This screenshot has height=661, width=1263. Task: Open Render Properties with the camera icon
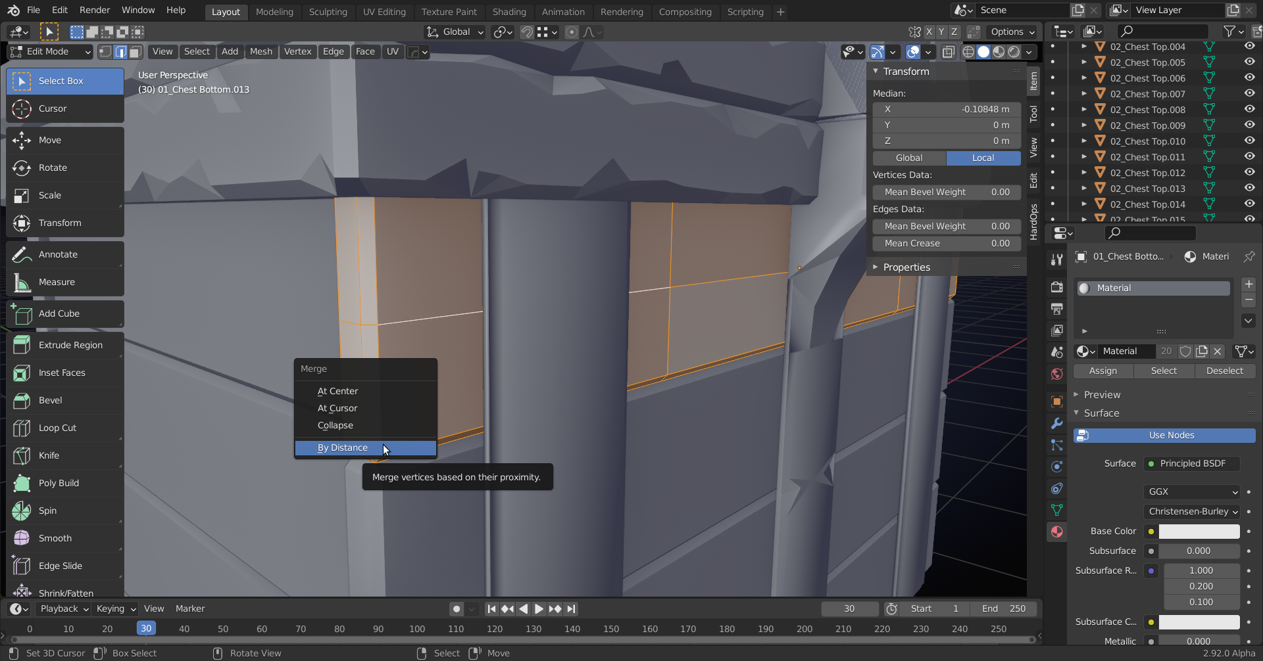pos(1056,287)
